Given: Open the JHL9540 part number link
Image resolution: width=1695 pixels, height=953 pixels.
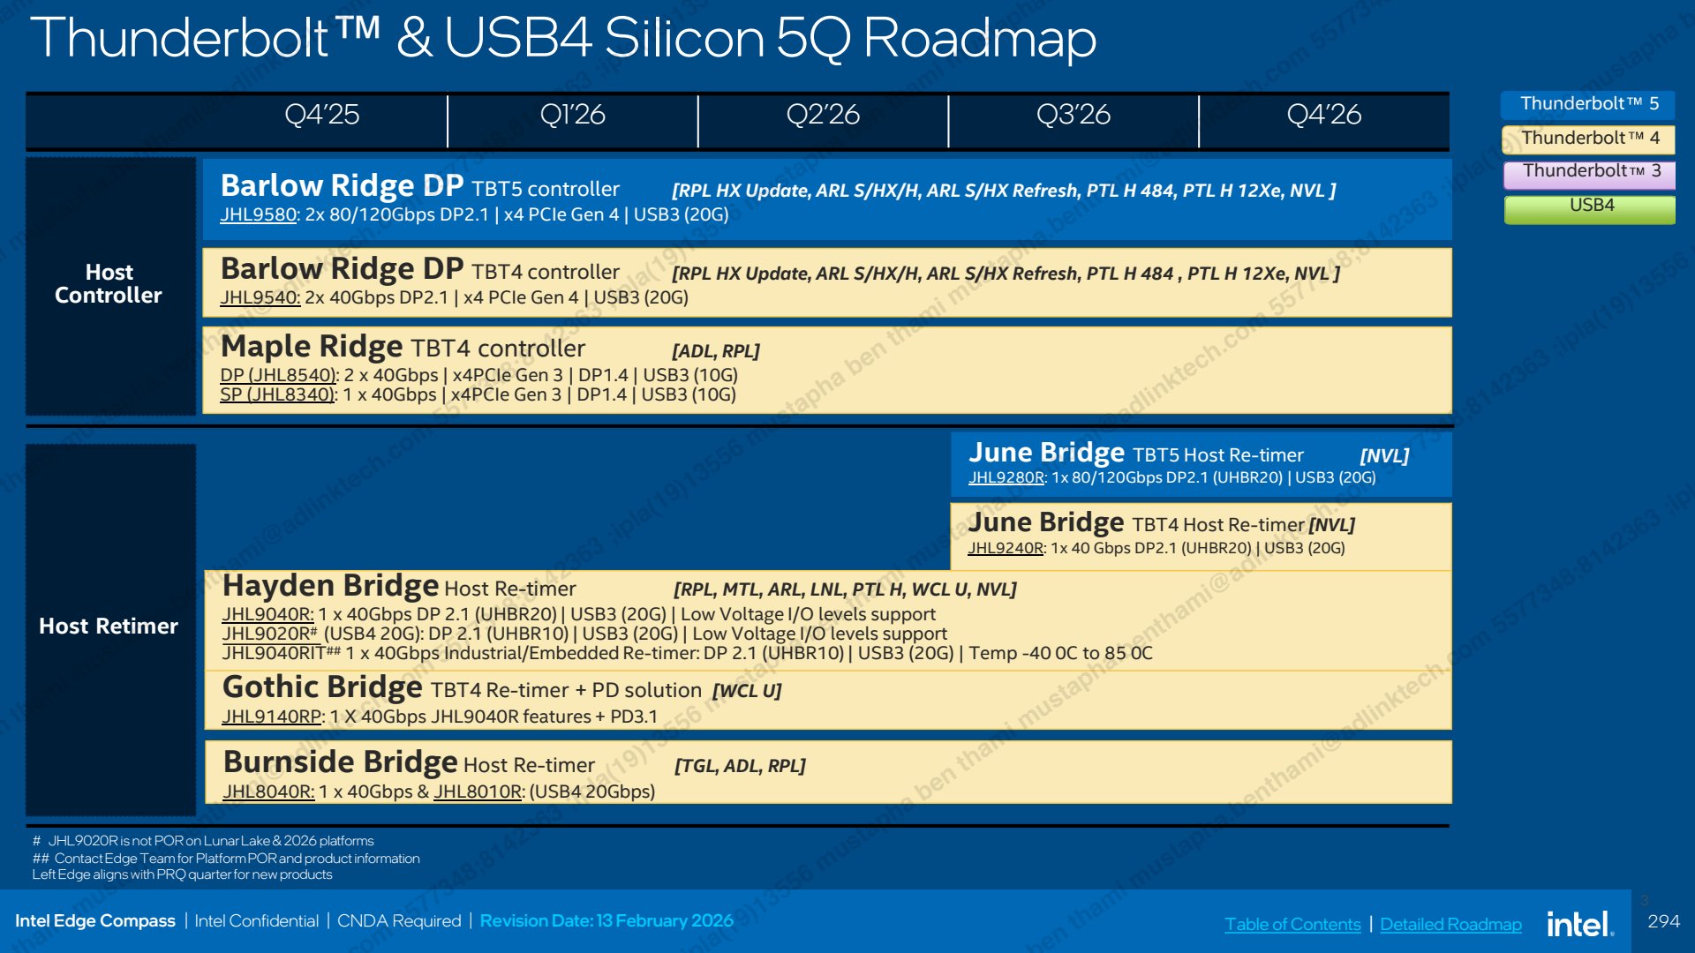Looking at the screenshot, I should (260, 297).
